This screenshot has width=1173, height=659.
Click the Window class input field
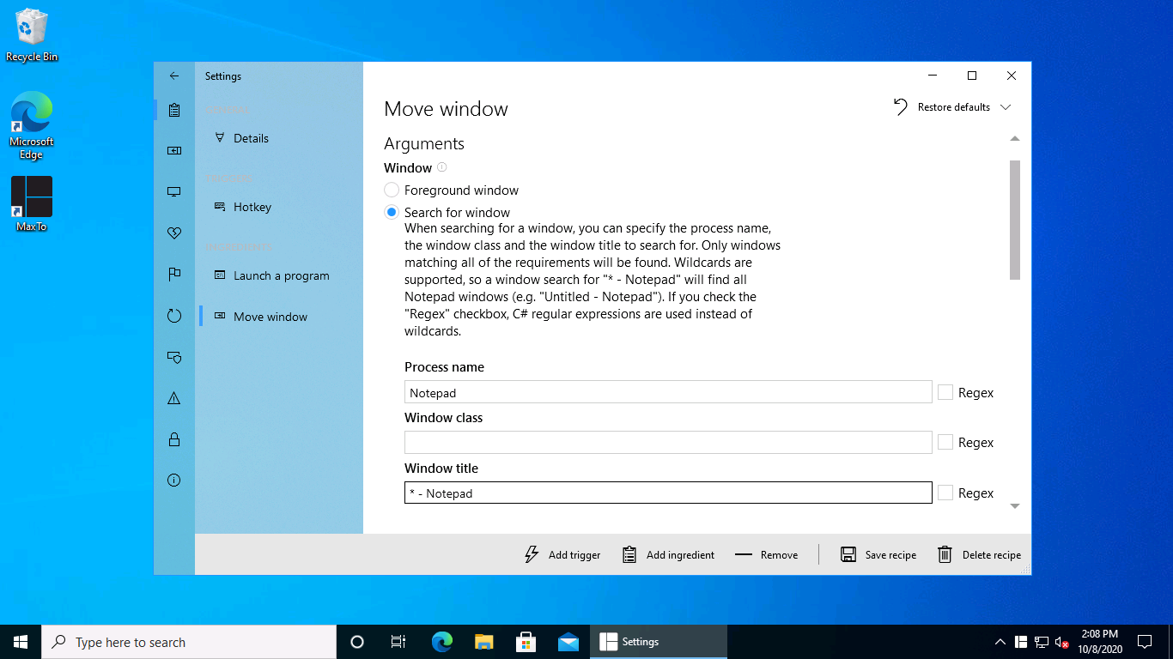[x=667, y=443]
